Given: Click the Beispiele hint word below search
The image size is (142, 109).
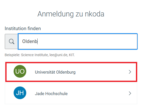Looking at the screenshot, I should (x=12, y=55).
